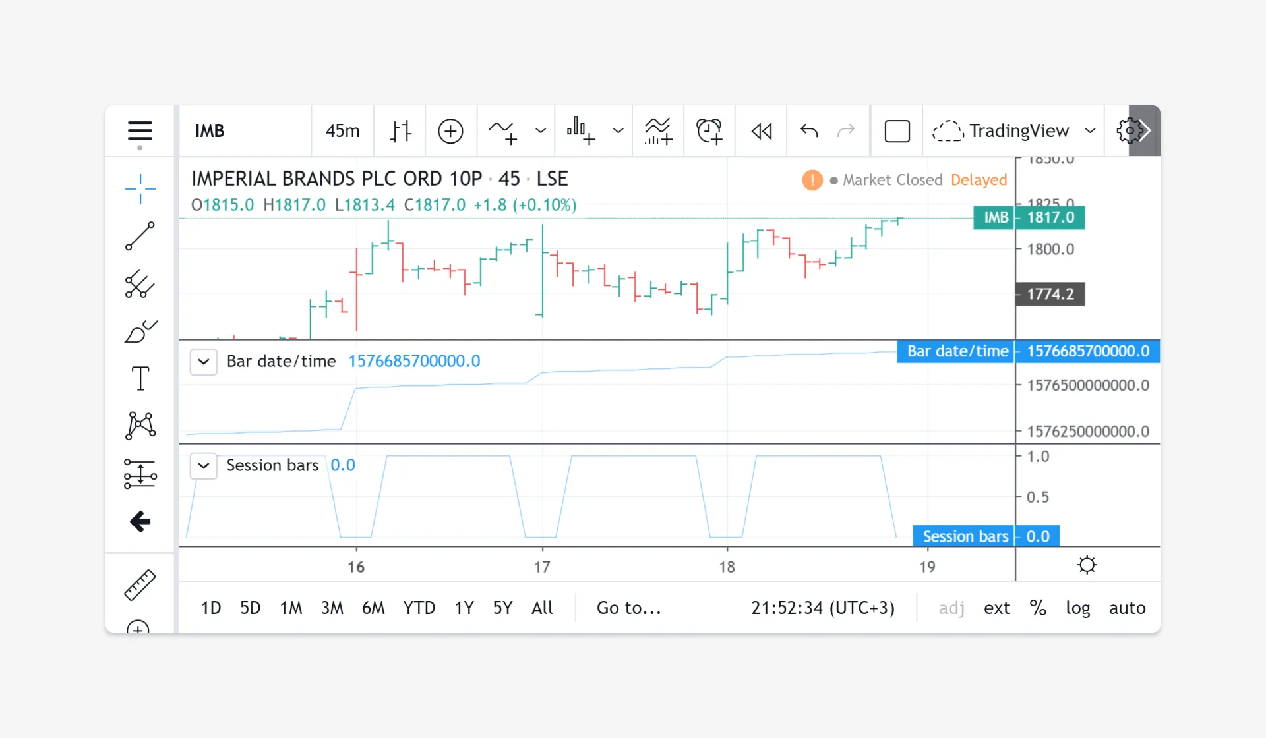Toggle the auto scale option

[x=1127, y=608]
